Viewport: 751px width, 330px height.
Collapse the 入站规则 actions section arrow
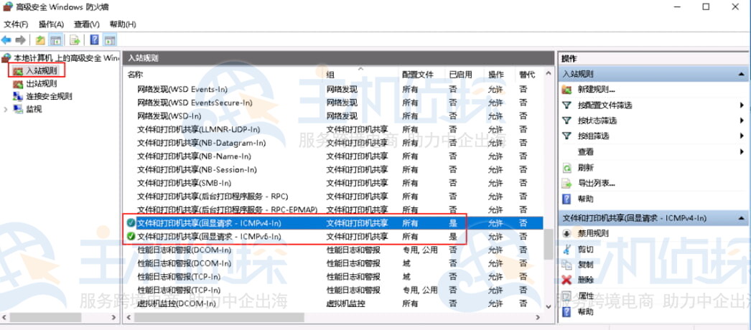pyautogui.click(x=742, y=75)
